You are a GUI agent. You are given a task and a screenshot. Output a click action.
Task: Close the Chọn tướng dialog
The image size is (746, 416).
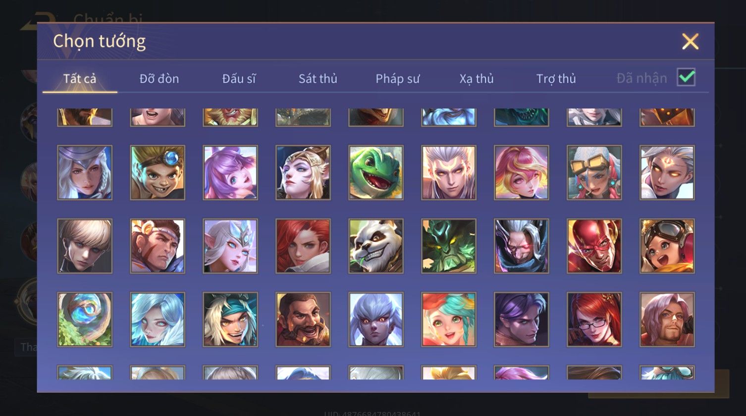[x=690, y=42]
